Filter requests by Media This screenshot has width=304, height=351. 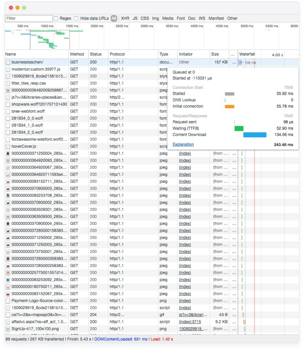pos(168,18)
